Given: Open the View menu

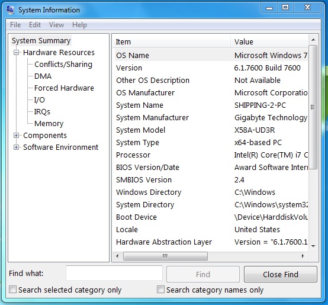Looking at the screenshot, I should click(x=56, y=25).
